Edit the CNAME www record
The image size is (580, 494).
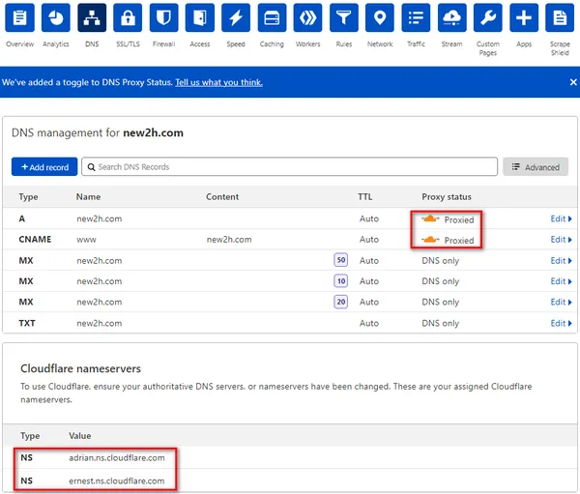coord(561,240)
